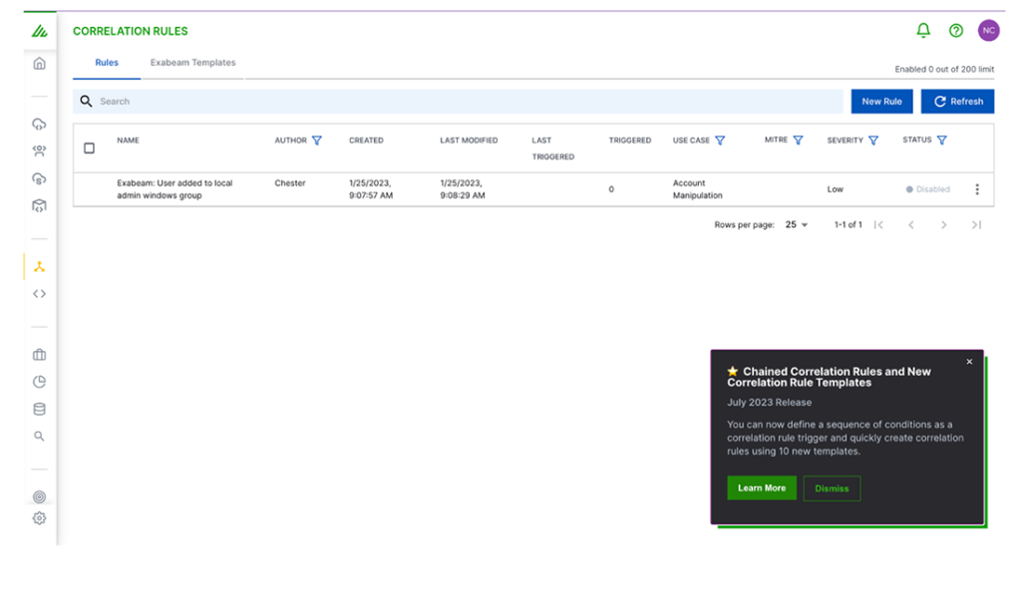
Task: Switch to the Exabeam Templates tab
Action: pyautogui.click(x=193, y=62)
